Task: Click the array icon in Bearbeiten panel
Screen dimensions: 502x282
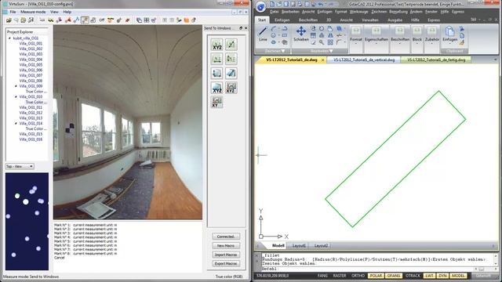Action: (x=330, y=42)
